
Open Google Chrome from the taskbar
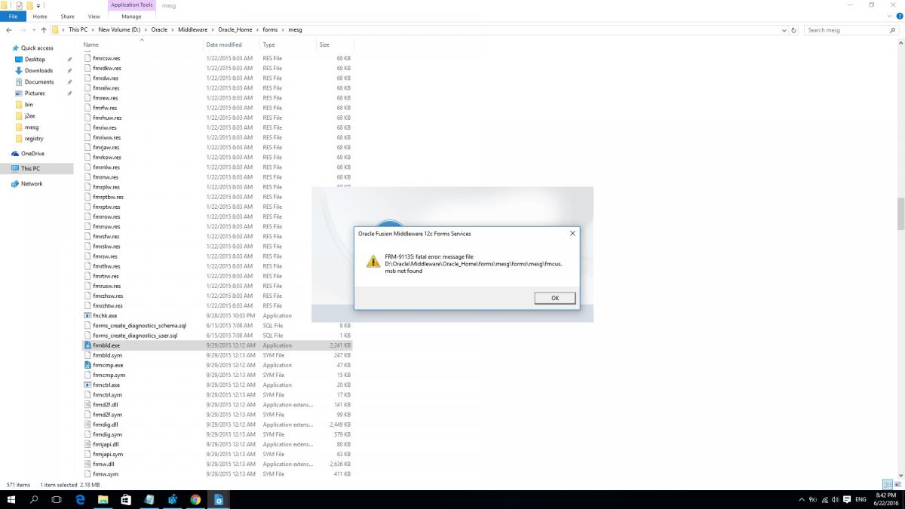click(x=195, y=499)
